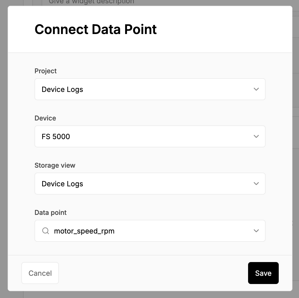Image resolution: width=299 pixels, height=298 pixels.
Task: Click the chevron arrow in Project field
Action: tap(256, 89)
